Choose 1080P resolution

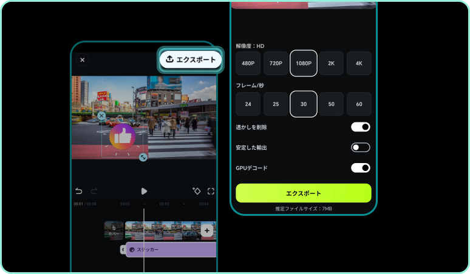(304, 64)
